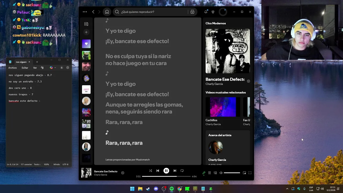Viewport: 343px width, 193px height.
Task: Open the Charly García link under the song title
Action: coord(214,84)
